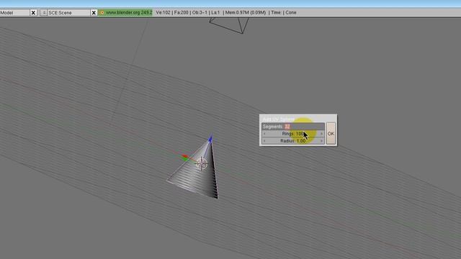Open the scene browse selector beside SCE:Scene
Viewport: 461px width, 259px height.
(43, 13)
